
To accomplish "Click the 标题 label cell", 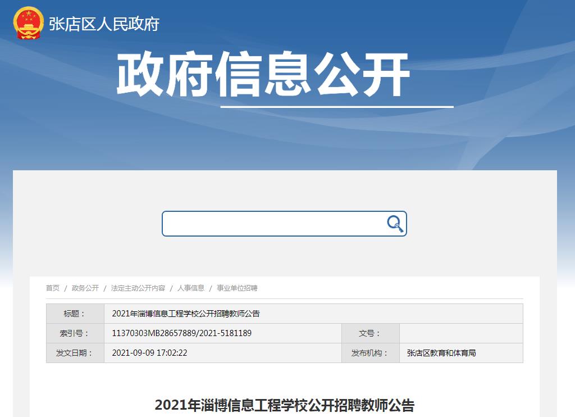I will tap(75, 314).
